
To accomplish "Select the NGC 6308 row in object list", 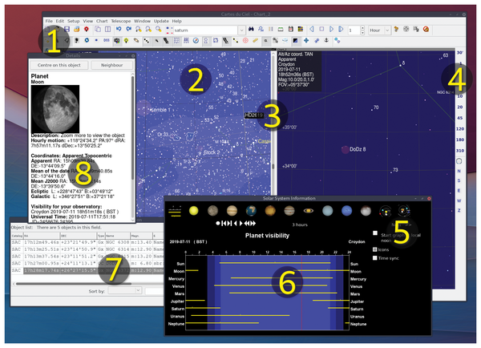I will [x=87, y=242].
